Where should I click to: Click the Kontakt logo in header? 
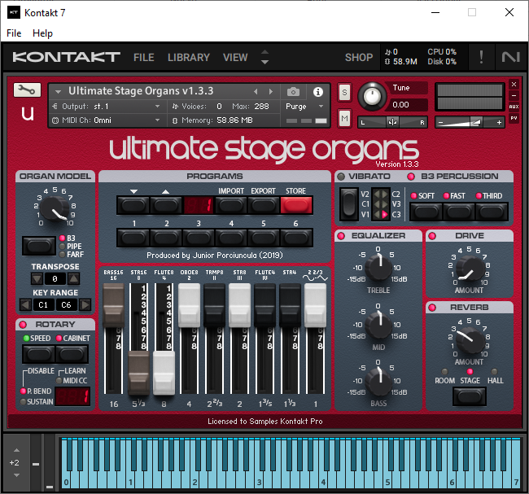[x=66, y=57]
